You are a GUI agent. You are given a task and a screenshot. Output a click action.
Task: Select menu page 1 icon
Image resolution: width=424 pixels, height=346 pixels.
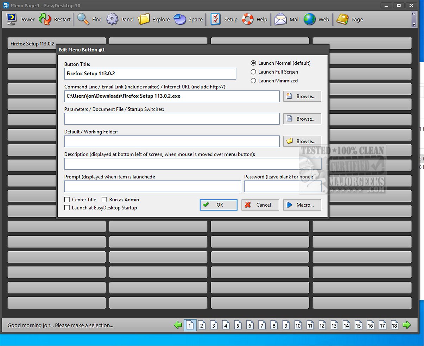(189, 325)
